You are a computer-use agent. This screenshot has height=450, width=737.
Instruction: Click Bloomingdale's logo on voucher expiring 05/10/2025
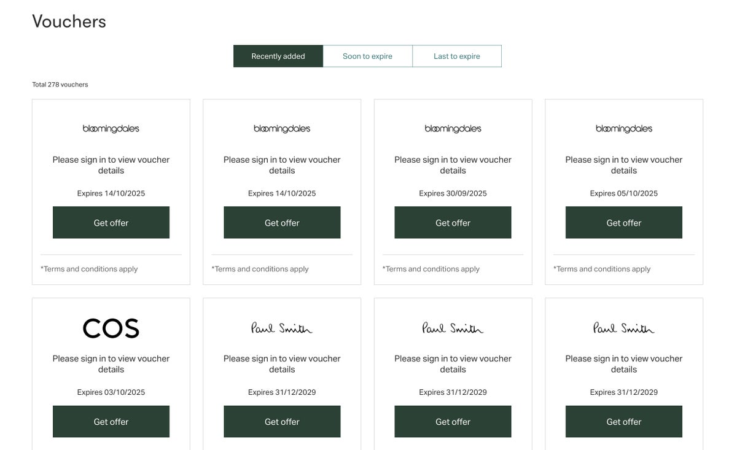pyautogui.click(x=624, y=129)
